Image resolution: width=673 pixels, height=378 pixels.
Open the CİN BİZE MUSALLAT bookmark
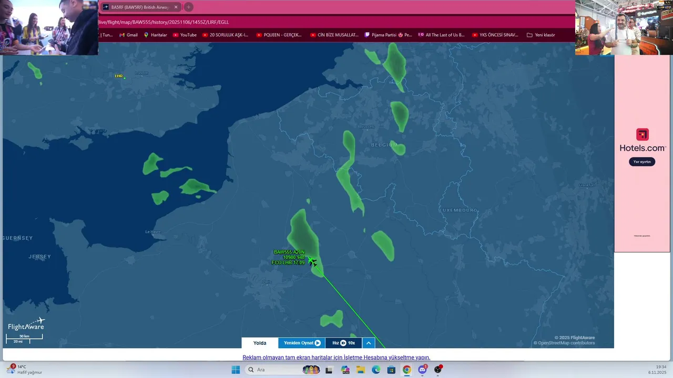[x=334, y=35]
